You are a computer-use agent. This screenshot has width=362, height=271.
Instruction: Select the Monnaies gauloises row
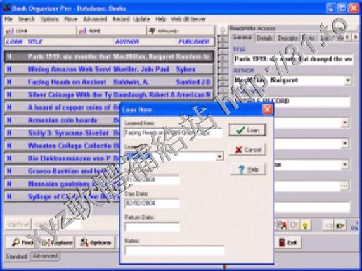[x=62, y=184]
